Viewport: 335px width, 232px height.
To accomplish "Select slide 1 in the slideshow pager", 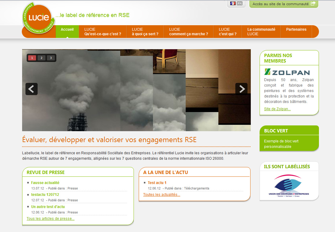I will coord(32,58).
